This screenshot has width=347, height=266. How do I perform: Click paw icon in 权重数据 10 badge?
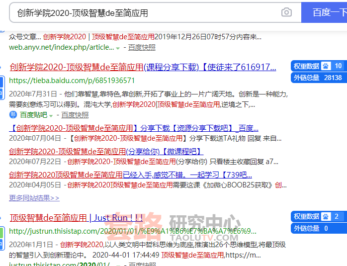326,66
